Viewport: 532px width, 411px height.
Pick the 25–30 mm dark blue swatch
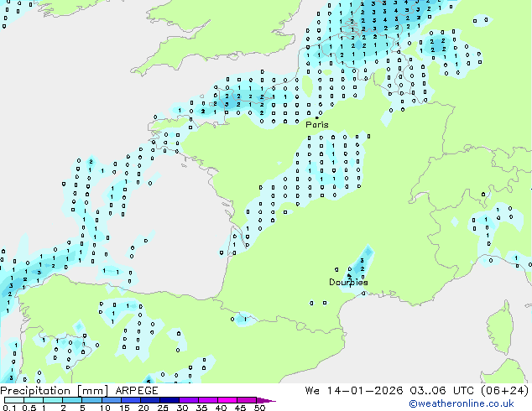[x=169, y=400]
